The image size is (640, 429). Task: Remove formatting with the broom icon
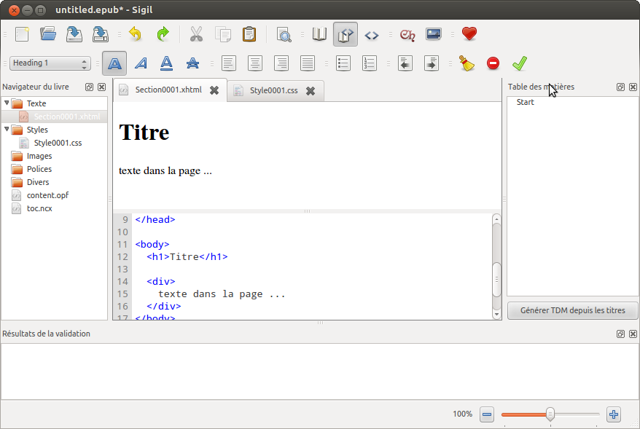pyautogui.click(x=467, y=63)
